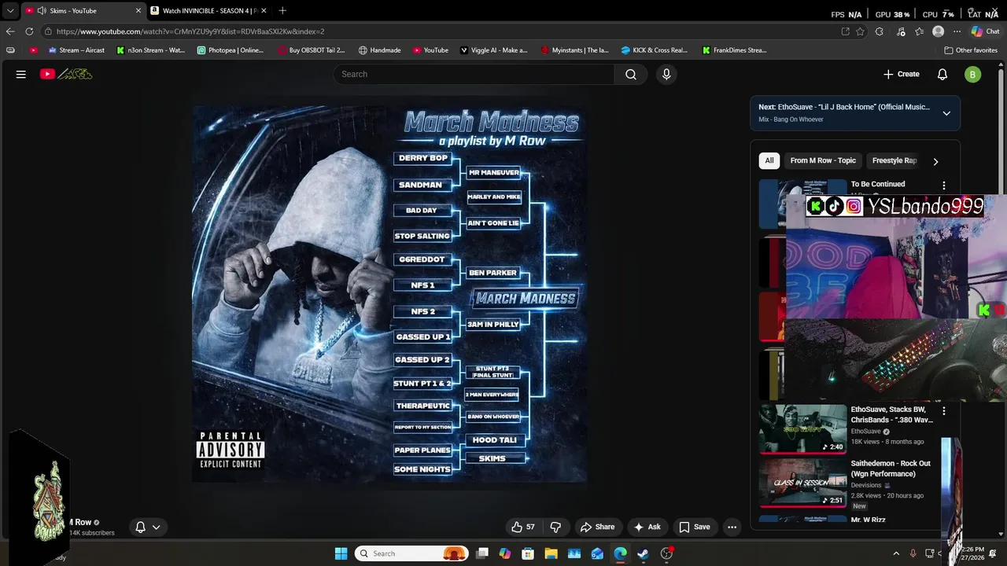Open the tab search dropdown
Screen dimensions: 1007x566
coord(9,11)
